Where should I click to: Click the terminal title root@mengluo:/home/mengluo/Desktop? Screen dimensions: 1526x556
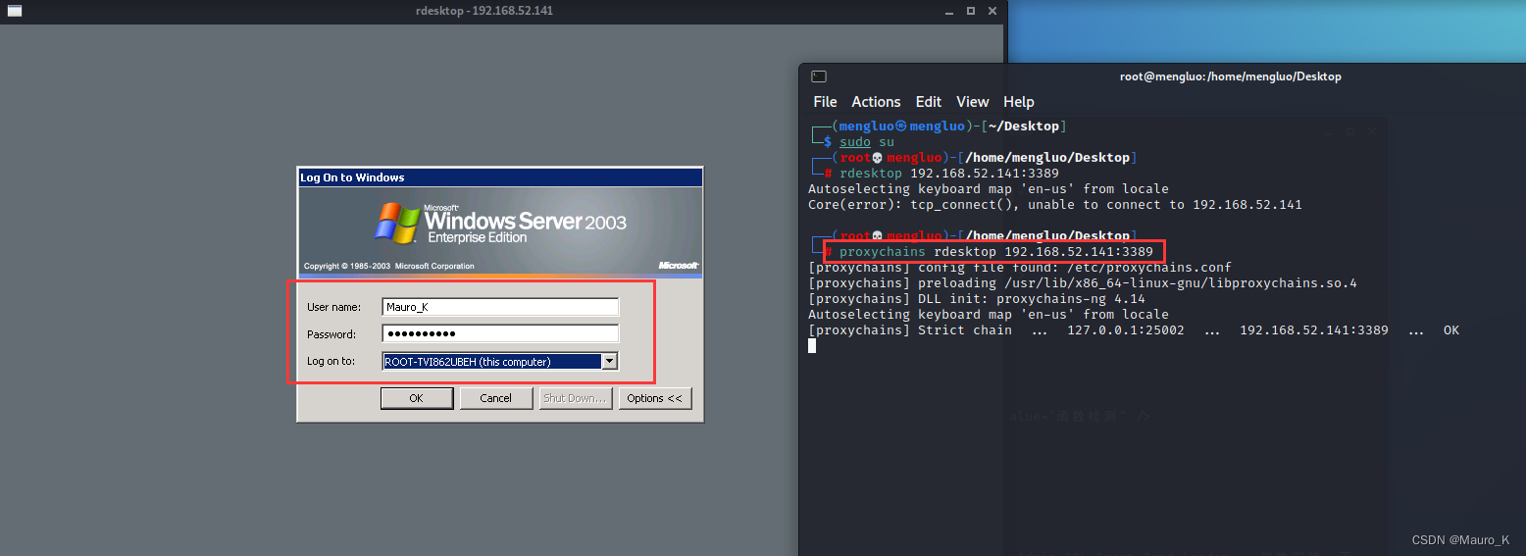pos(1230,76)
